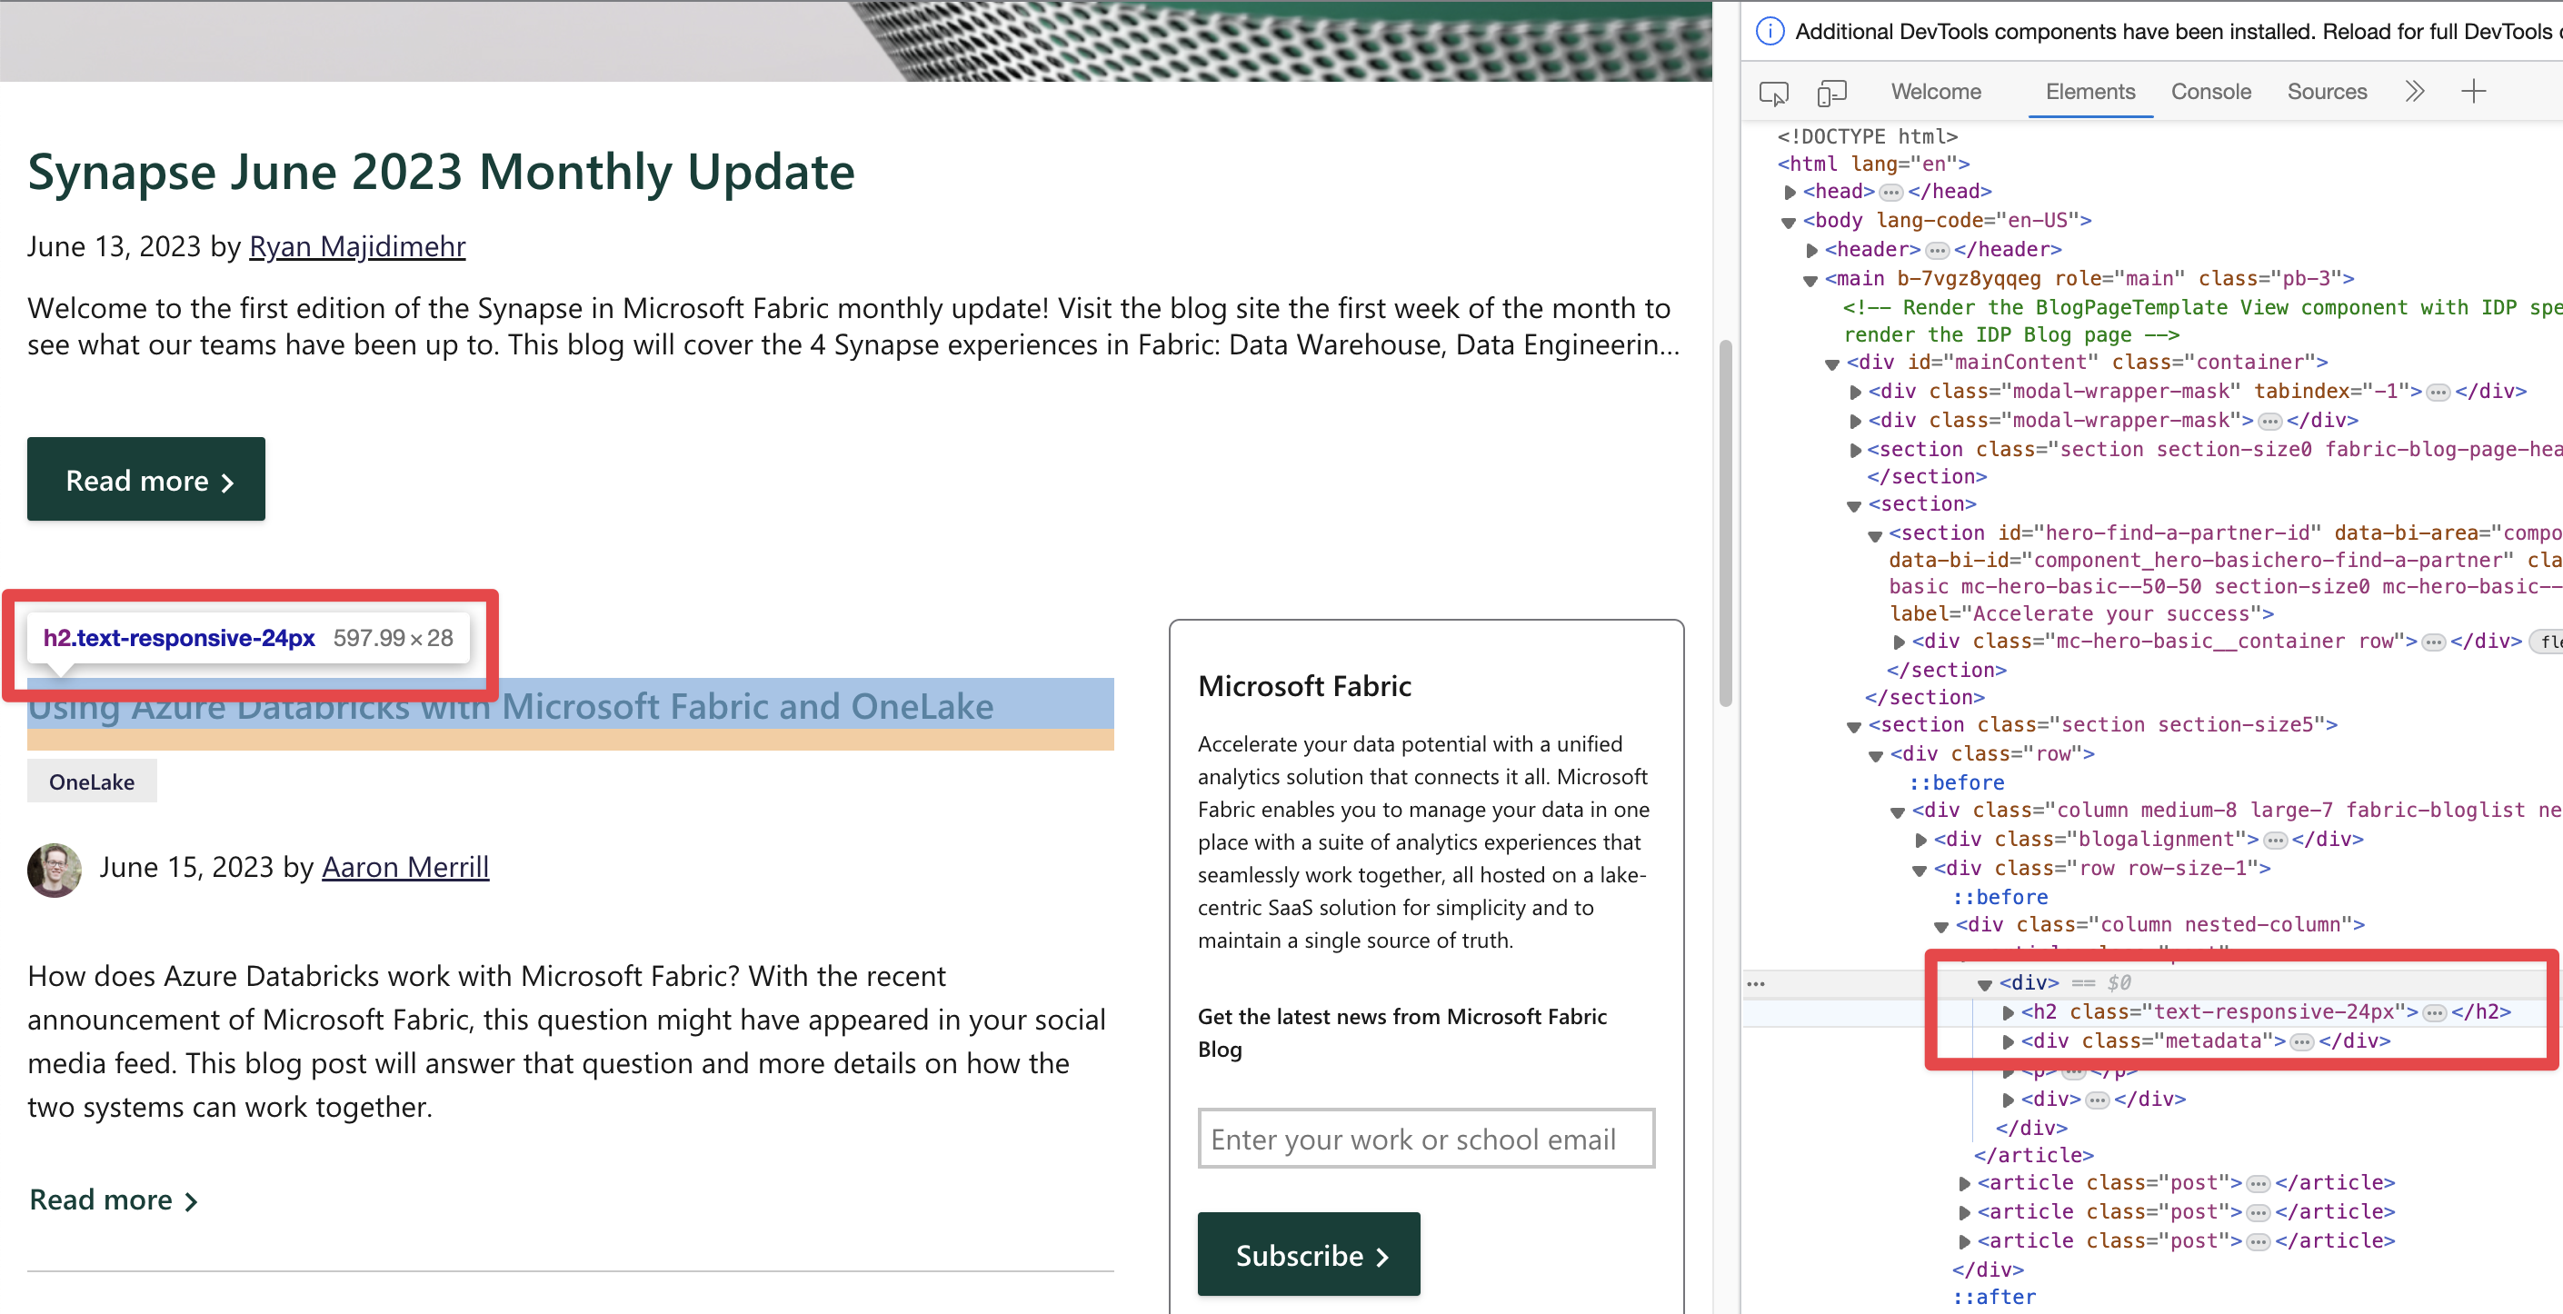Click the ellipsis in the first modal-wrapper-mask div
Viewport: 2563px width, 1314px height.
click(x=2437, y=391)
